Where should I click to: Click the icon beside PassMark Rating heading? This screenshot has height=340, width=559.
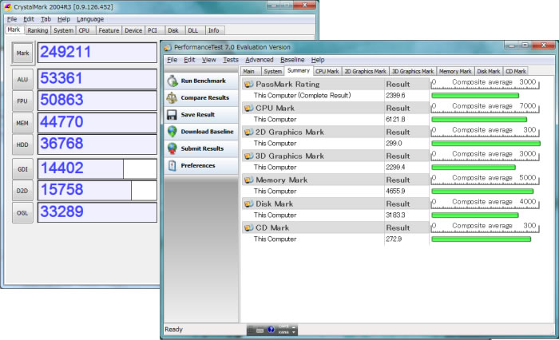(248, 84)
